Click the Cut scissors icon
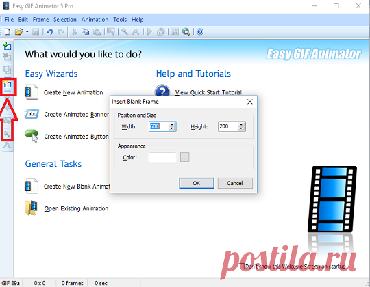 click(x=74, y=31)
